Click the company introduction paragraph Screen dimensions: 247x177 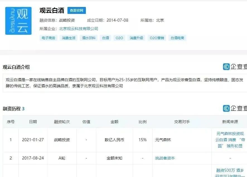pos(124,83)
